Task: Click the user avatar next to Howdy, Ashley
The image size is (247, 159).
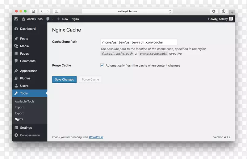Action: coord(231,19)
